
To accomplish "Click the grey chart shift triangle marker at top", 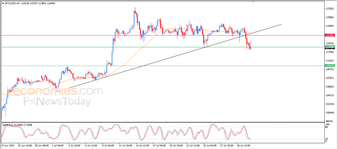I will coord(253,2).
